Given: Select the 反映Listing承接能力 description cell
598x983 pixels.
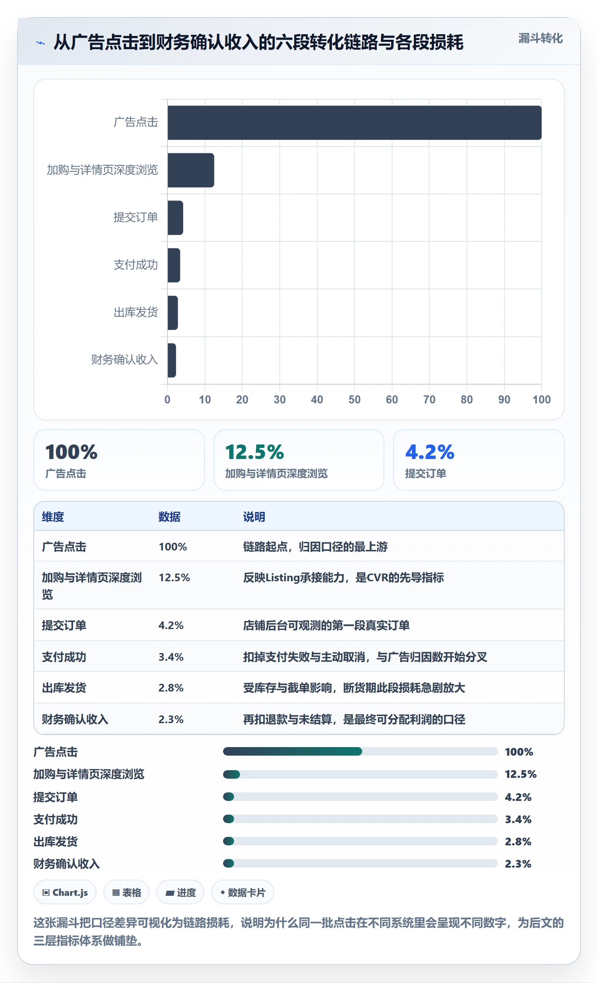Looking at the screenshot, I should 343,577.
